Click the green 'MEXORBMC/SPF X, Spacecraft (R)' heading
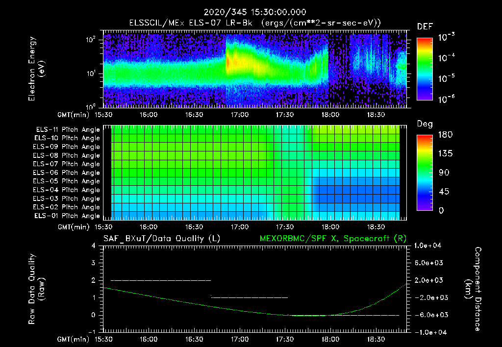 pos(333,239)
